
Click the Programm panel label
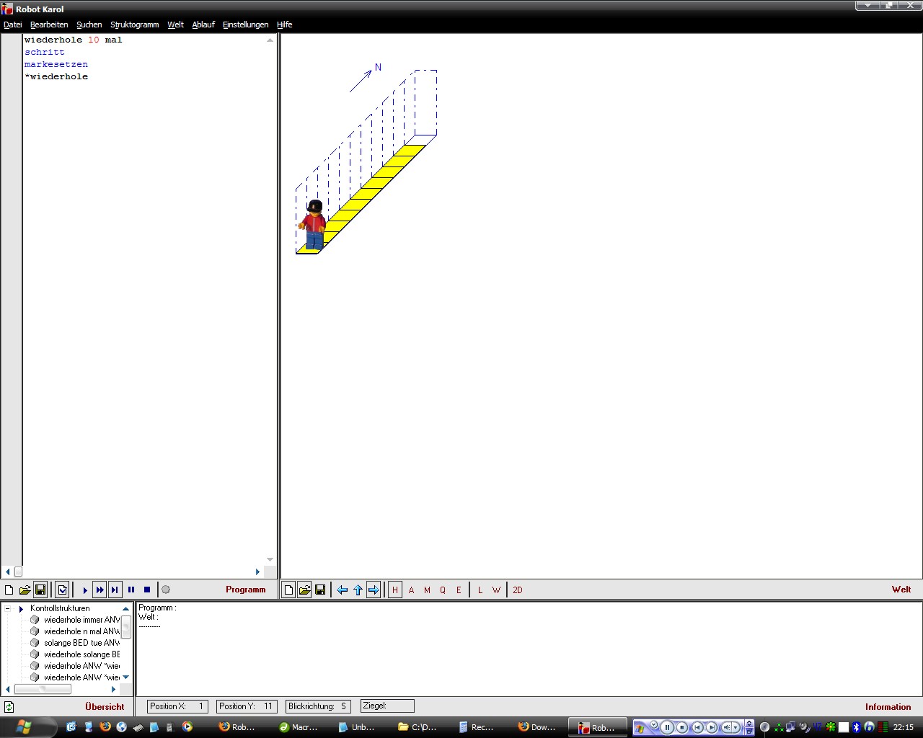[245, 590]
